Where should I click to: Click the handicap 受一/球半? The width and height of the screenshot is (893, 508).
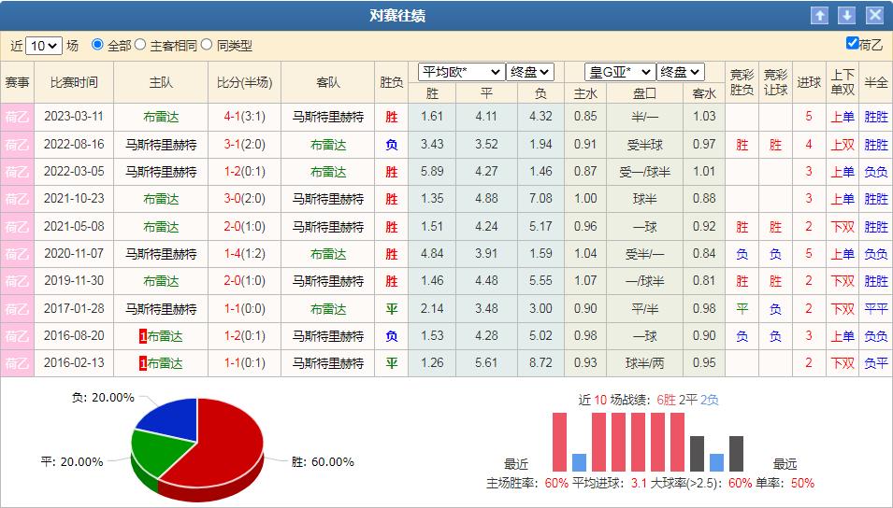(x=644, y=171)
